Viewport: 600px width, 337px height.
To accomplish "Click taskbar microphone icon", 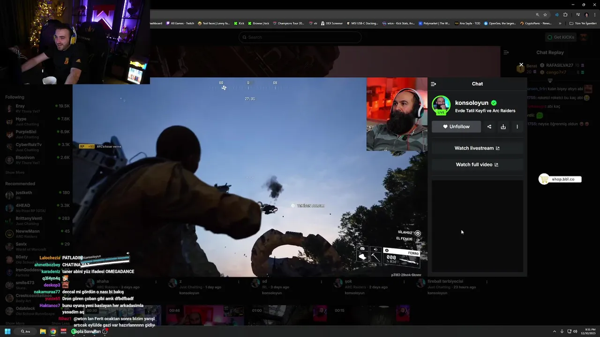I will point(562,331).
